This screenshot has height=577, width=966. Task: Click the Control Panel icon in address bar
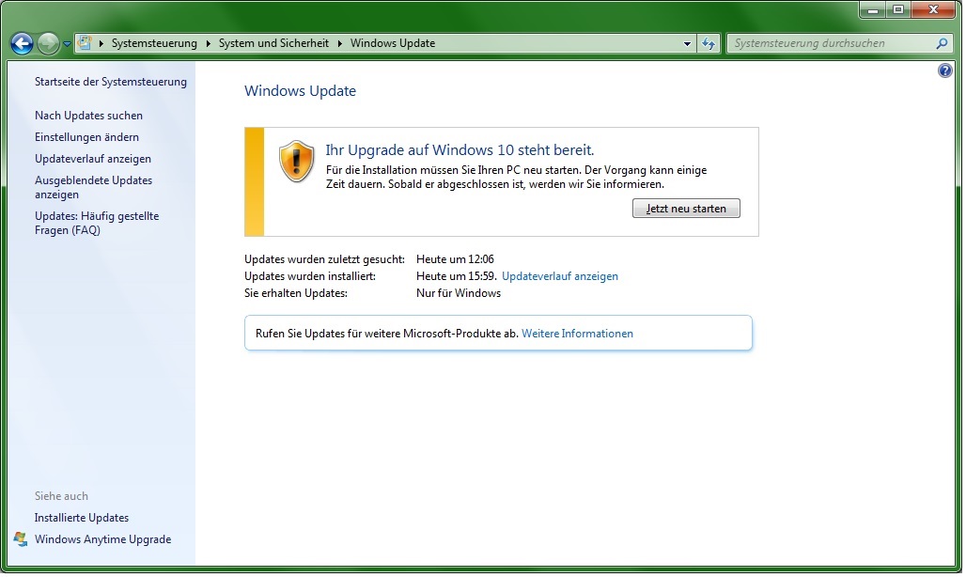(x=85, y=43)
